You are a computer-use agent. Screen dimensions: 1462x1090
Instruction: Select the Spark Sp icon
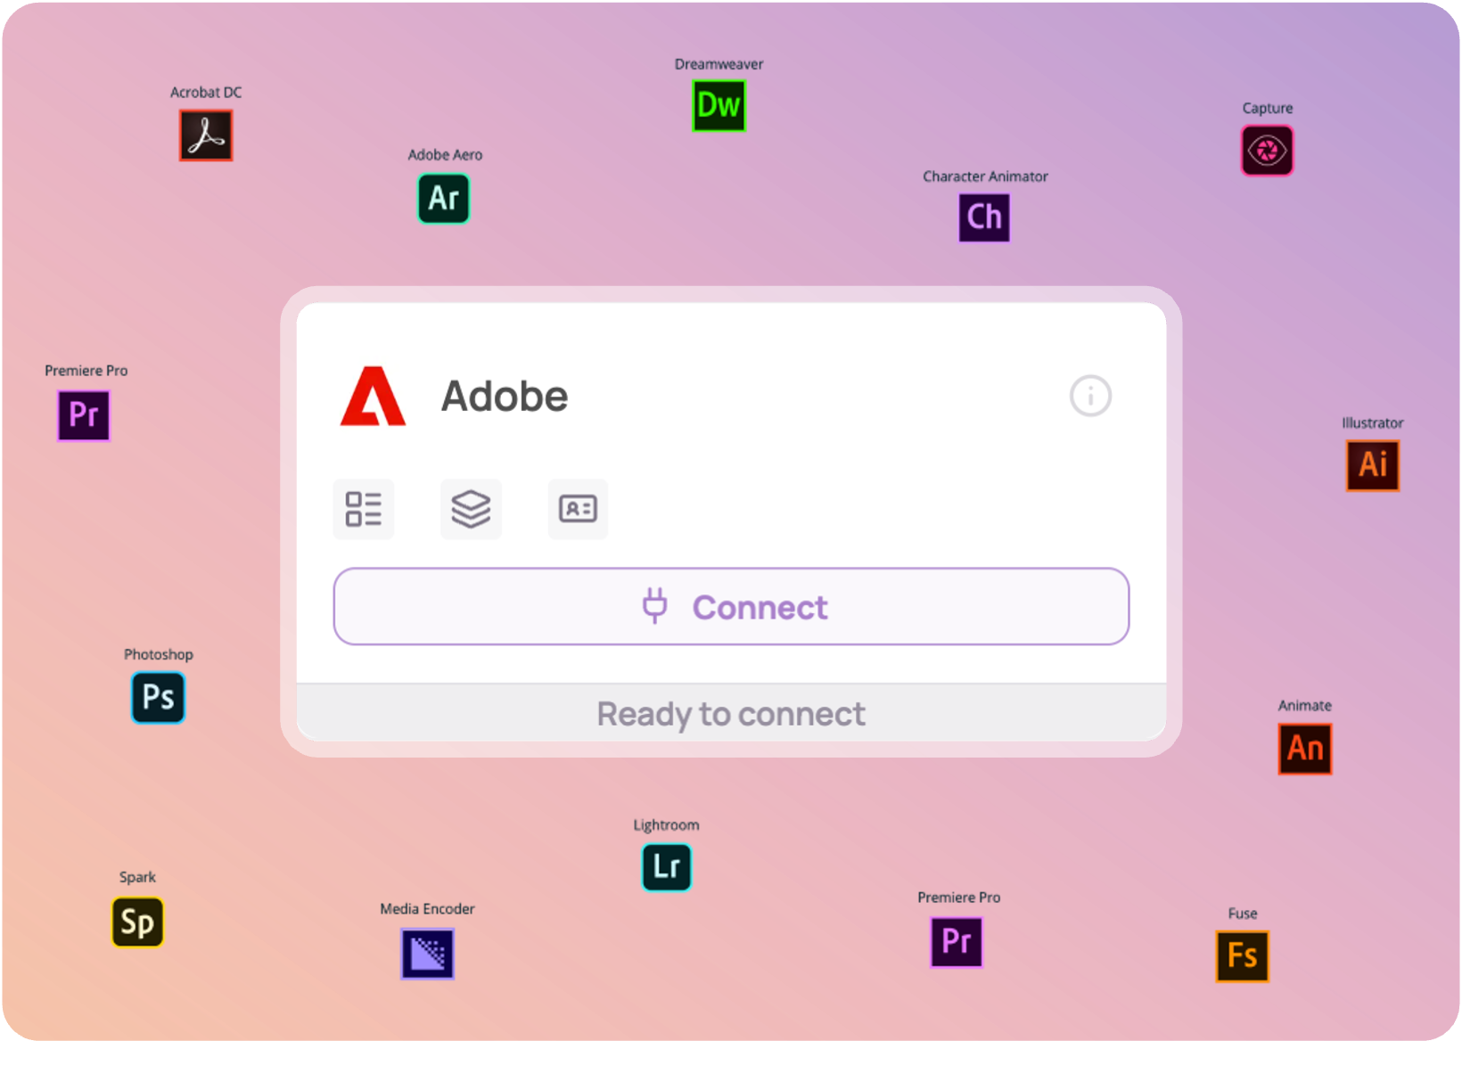pyautogui.click(x=137, y=922)
